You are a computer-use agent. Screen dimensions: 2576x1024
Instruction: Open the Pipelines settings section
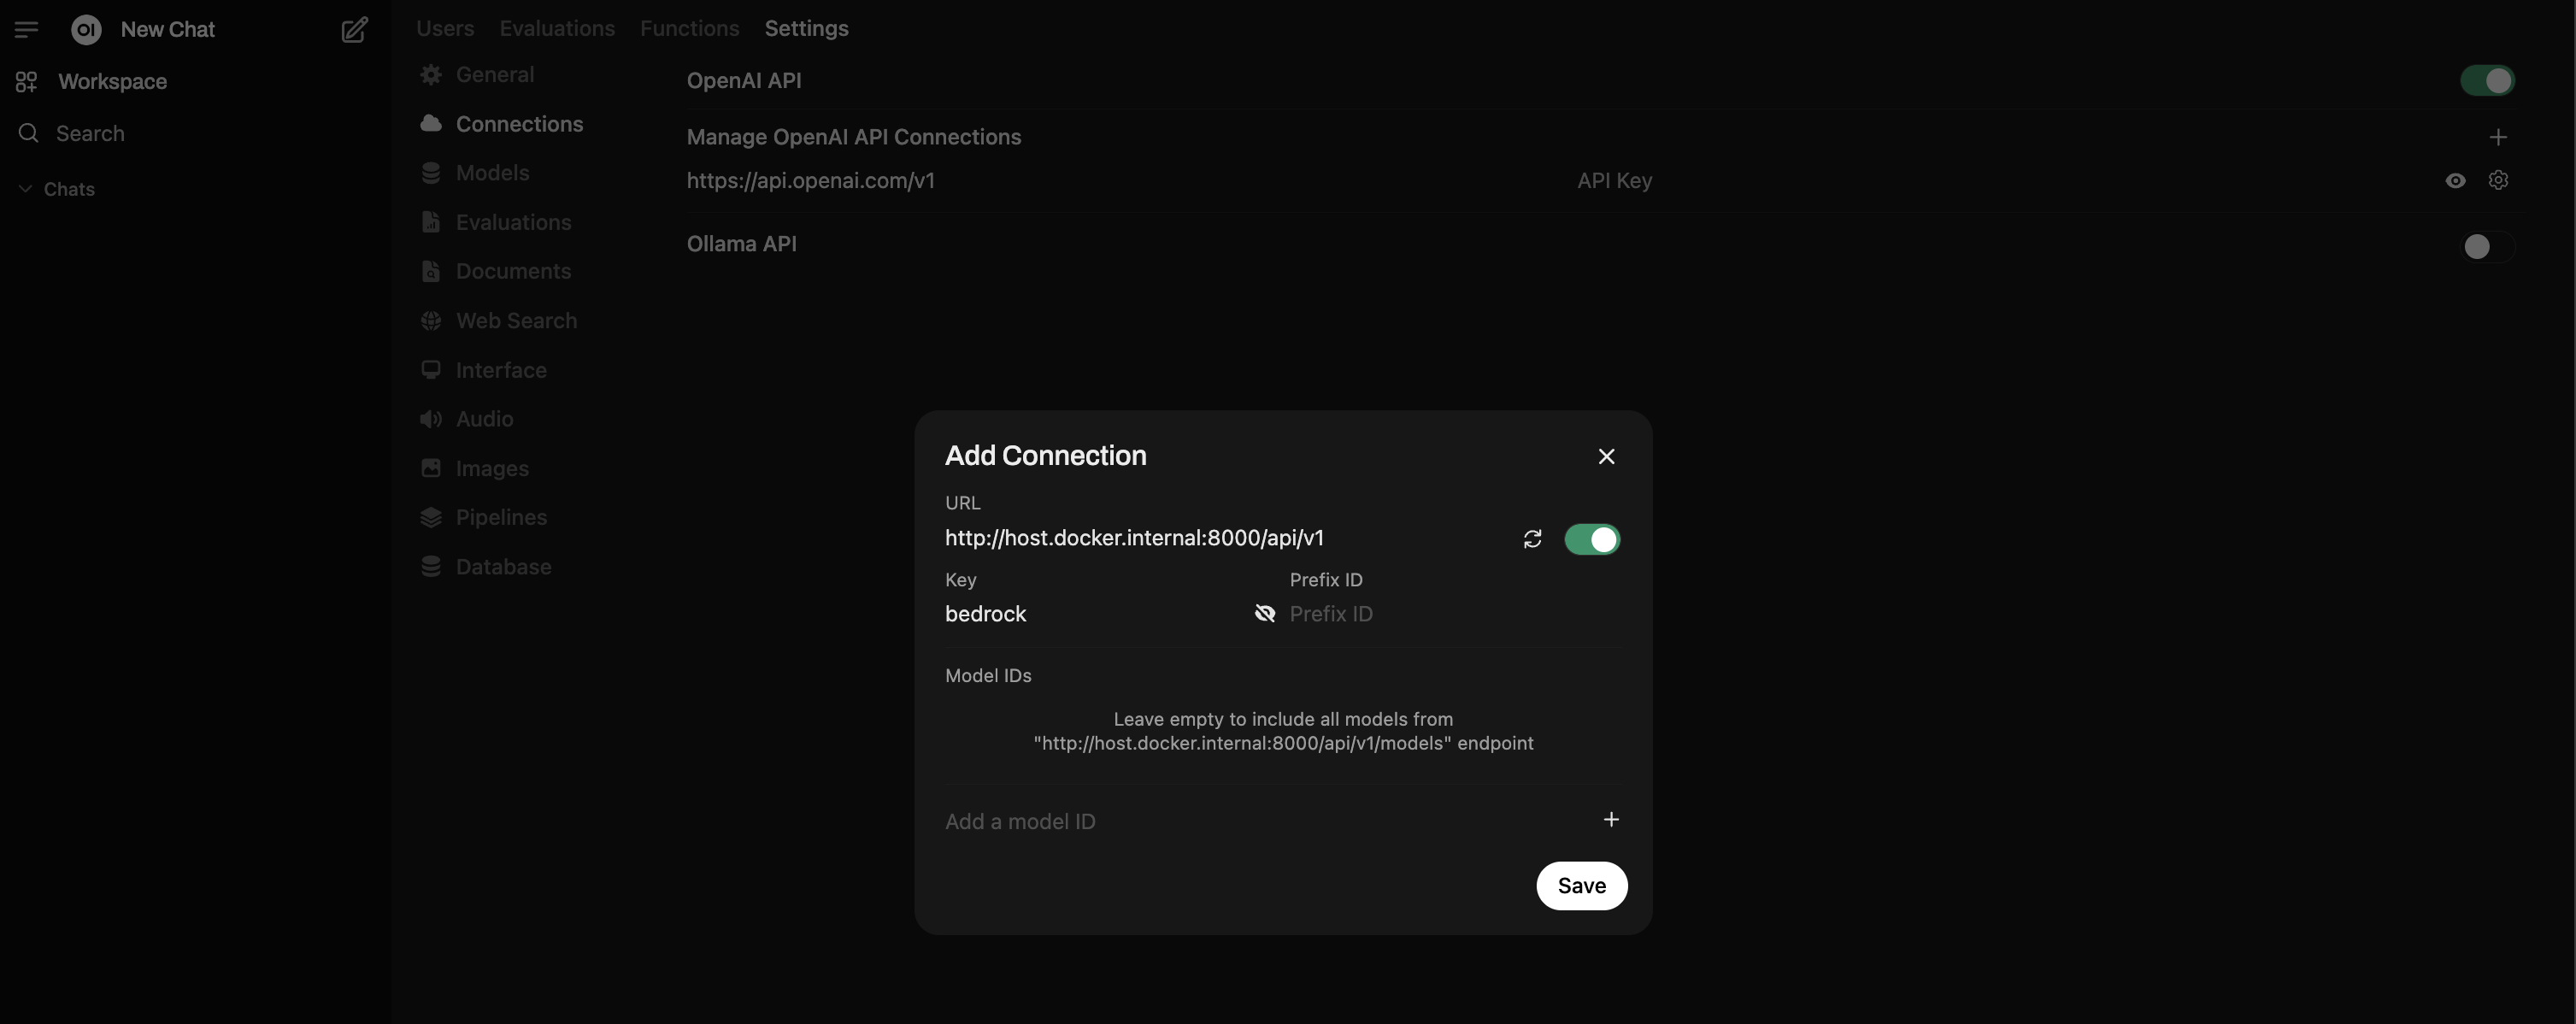click(501, 517)
